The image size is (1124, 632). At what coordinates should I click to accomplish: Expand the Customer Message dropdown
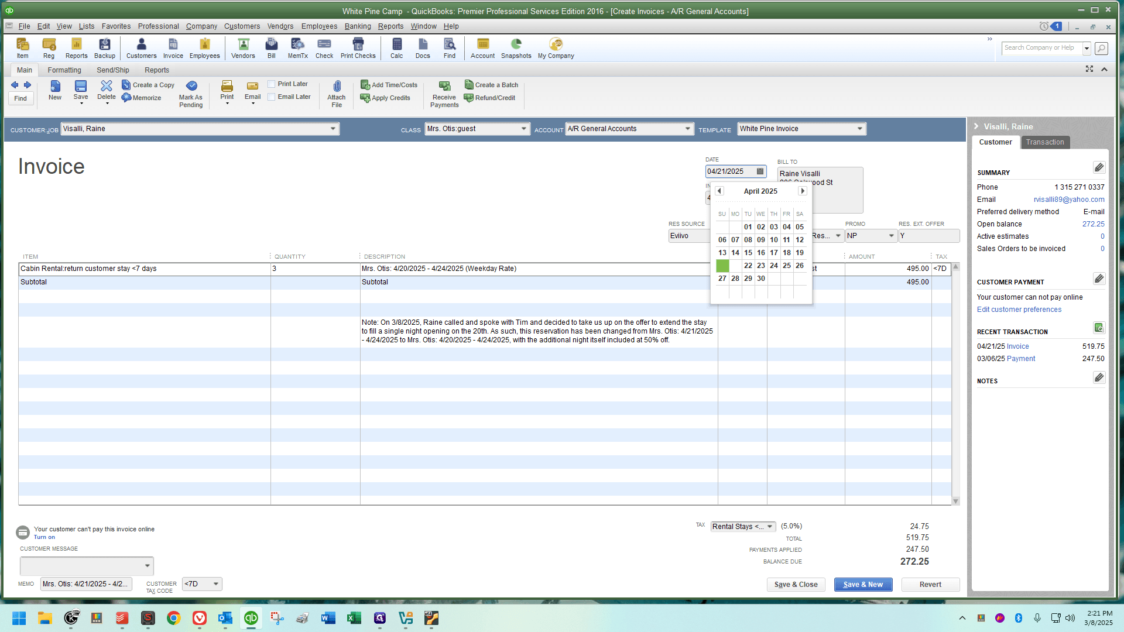[x=147, y=566]
